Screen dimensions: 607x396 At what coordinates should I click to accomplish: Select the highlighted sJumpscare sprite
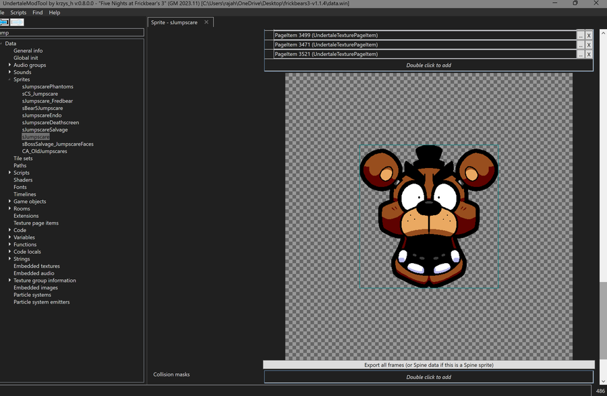click(36, 137)
